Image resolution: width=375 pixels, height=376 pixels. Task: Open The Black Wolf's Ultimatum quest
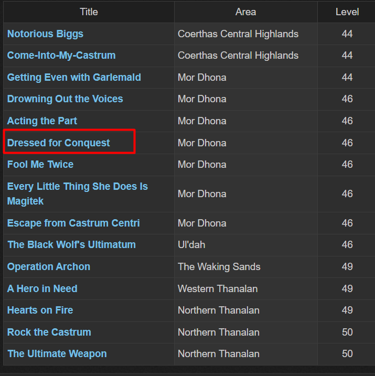[x=71, y=245]
